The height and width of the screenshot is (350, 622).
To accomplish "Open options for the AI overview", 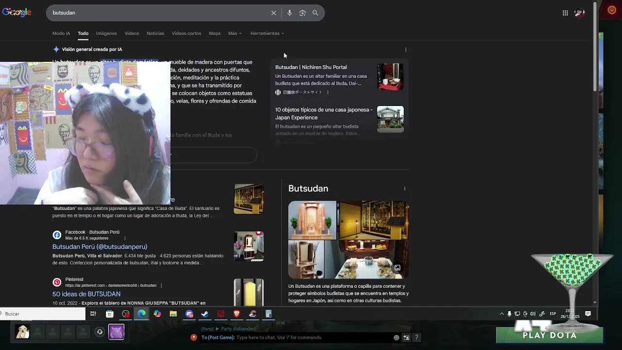I will point(406,50).
